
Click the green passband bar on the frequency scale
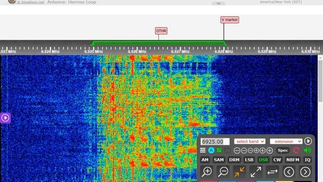pyautogui.click(x=158, y=43)
